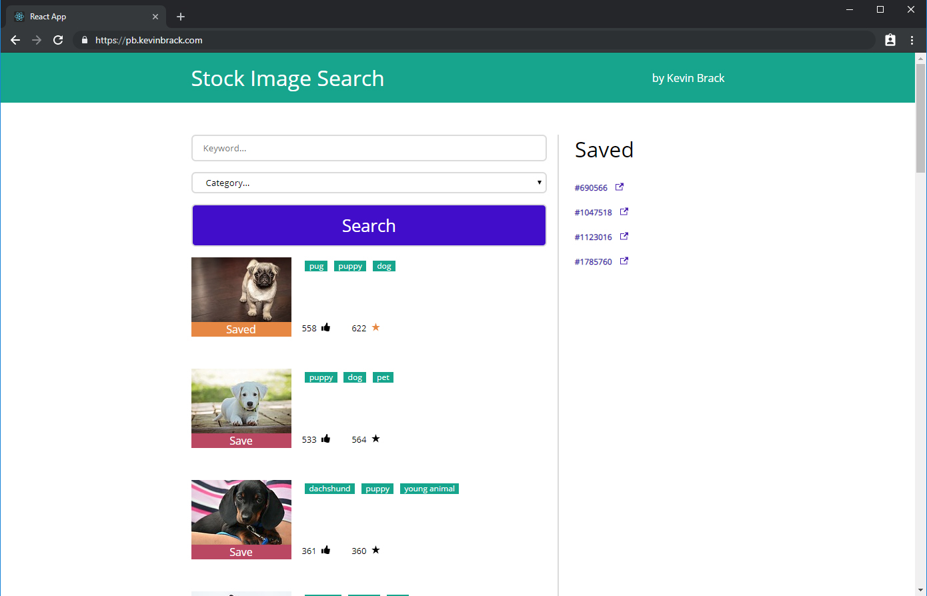Open the browser profile icon
The height and width of the screenshot is (596, 927).
tap(890, 40)
